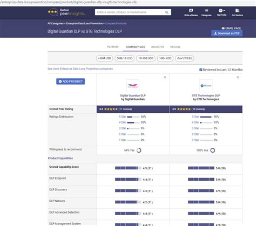
Task: Switch to the Region filter tab
Action: [175, 47]
